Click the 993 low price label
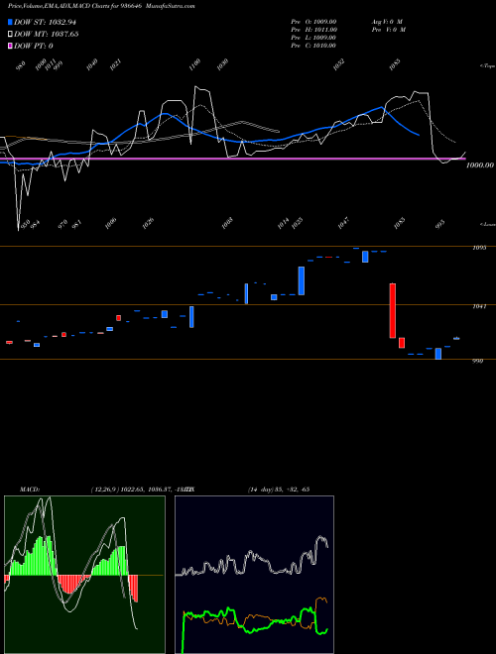The width and height of the screenshot is (496, 654). (440, 223)
